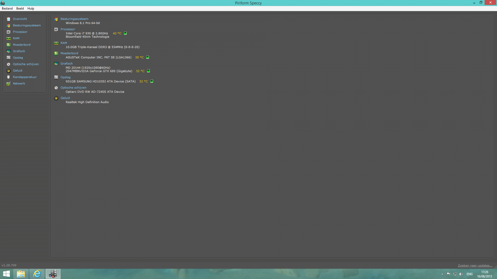Select Processor in the sidebar
Viewport: 497px width, 279px height.
coord(20,32)
